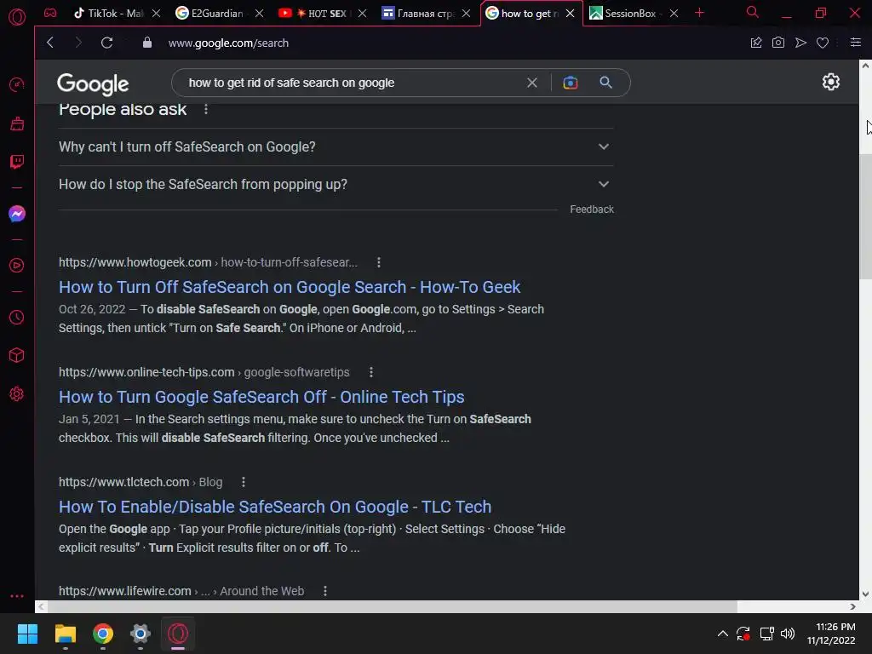Open GX Cleaner icon in sidebar

(x=17, y=123)
